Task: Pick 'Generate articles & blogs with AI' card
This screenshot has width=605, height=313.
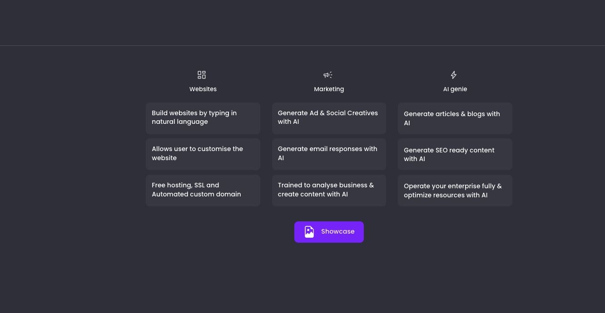Action: coord(455,118)
